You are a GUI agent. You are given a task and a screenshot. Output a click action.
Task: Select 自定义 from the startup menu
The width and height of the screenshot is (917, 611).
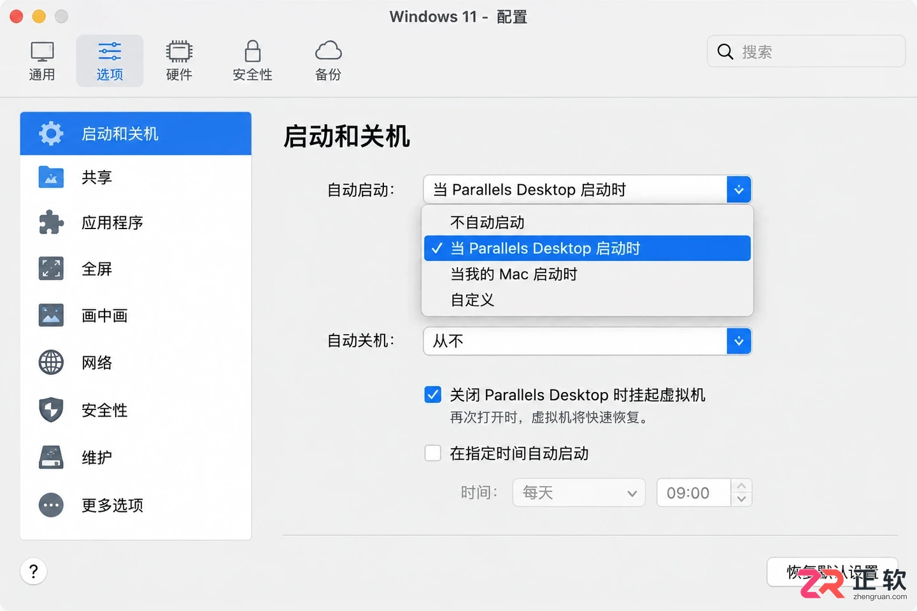pos(587,300)
